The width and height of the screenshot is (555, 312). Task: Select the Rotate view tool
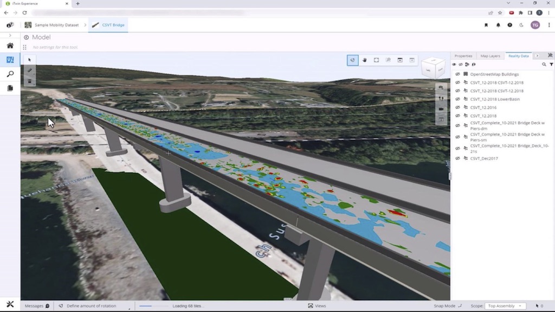[x=352, y=60]
